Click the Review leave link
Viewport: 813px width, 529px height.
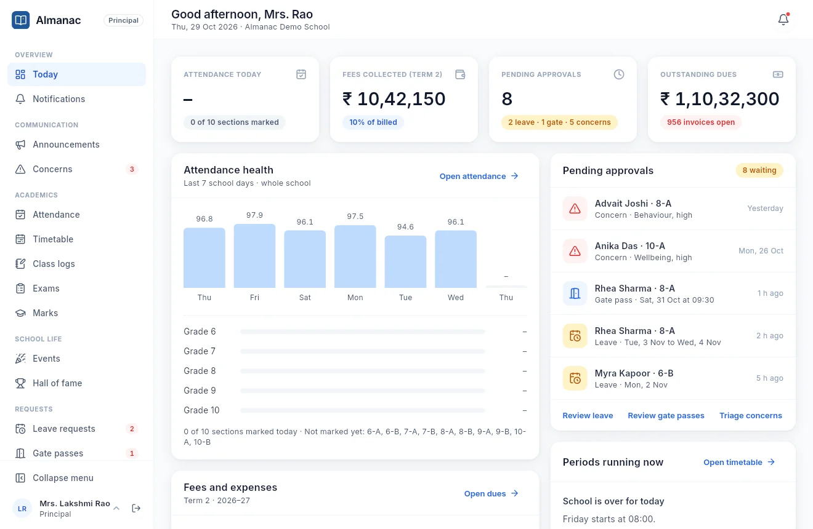tap(588, 416)
